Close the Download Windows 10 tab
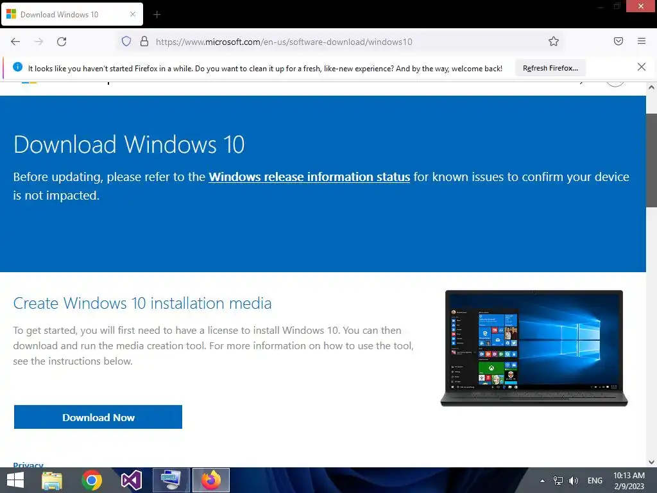 point(132,14)
